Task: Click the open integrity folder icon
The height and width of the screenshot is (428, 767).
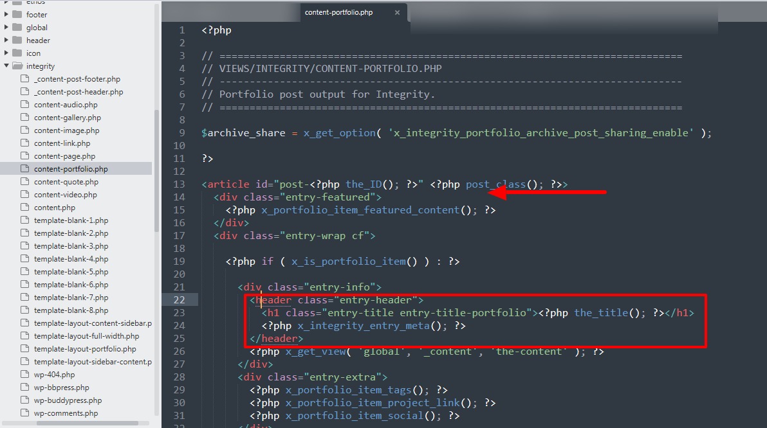Action: coord(17,66)
